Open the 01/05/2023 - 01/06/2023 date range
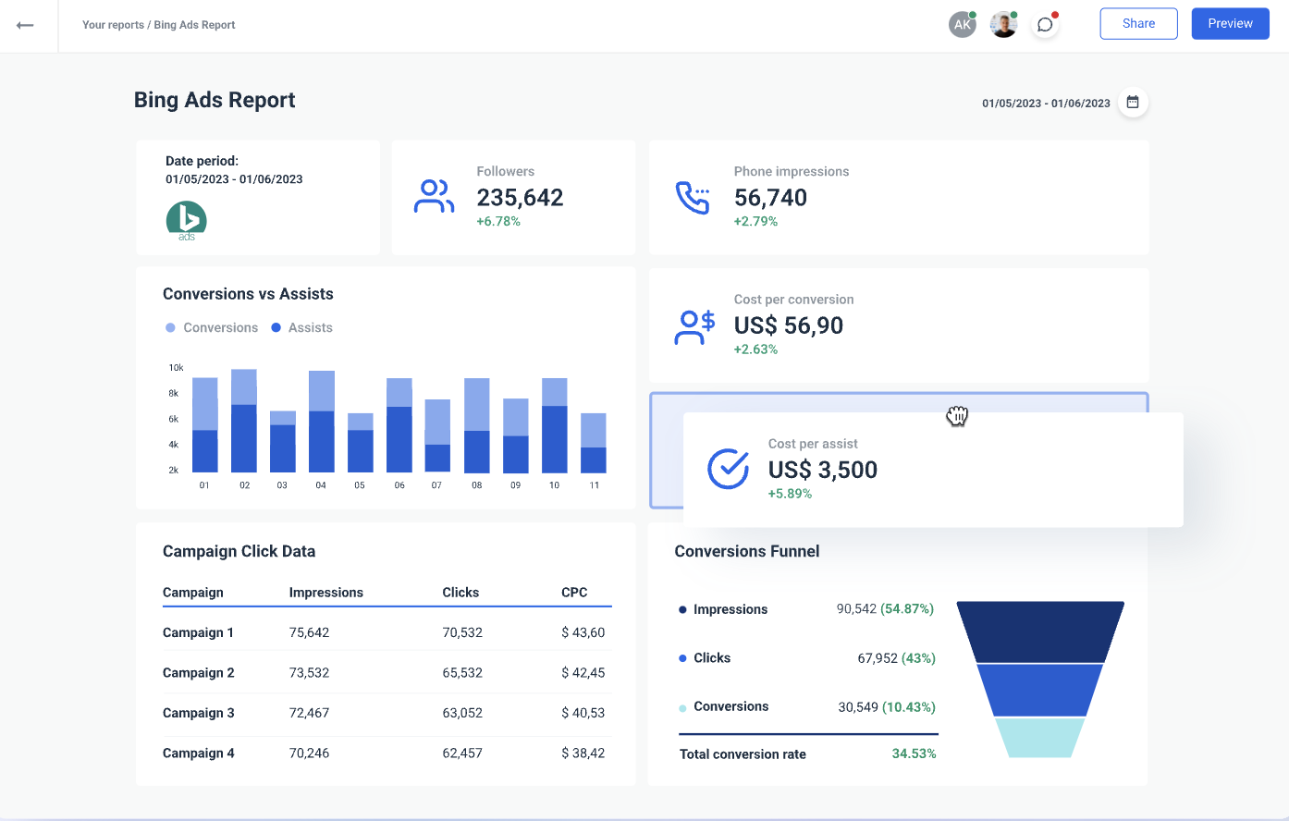The height and width of the screenshot is (821, 1289). [1046, 104]
